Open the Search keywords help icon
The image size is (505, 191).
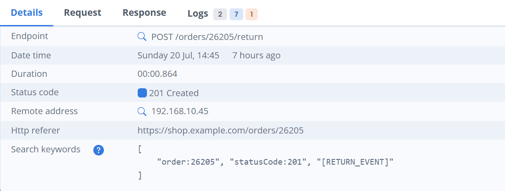pos(99,150)
